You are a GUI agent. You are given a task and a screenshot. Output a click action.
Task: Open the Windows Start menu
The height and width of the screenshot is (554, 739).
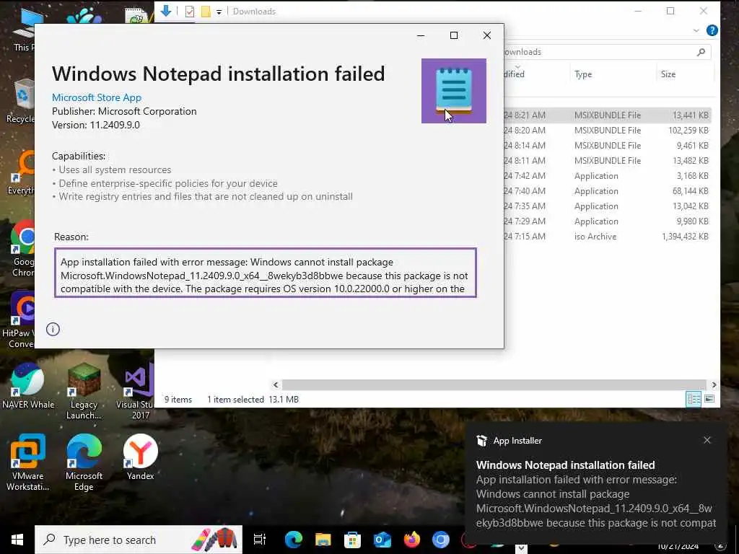click(17, 540)
